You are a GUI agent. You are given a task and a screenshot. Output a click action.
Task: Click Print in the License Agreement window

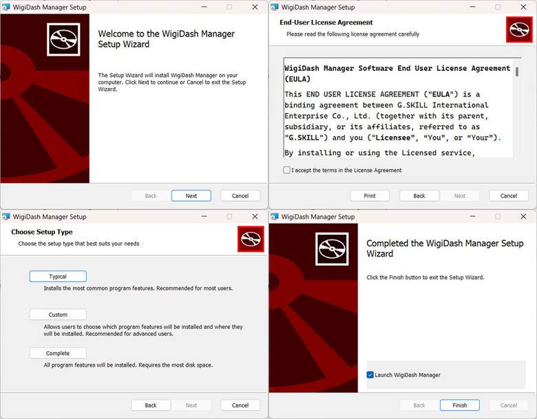point(370,196)
